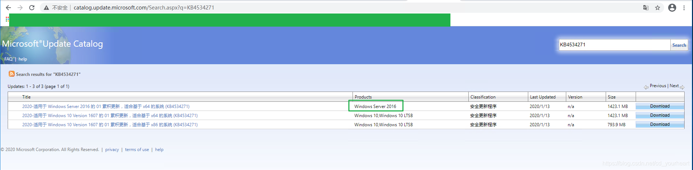Download the Windows 10 1607 x64 update
Viewport: 693px width, 170px height.
pyautogui.click(x=660, y=115)
